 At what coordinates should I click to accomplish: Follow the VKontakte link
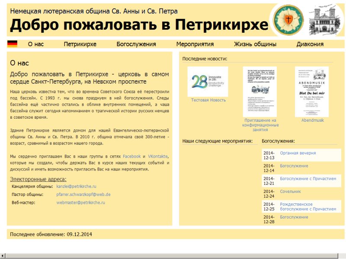158,156
